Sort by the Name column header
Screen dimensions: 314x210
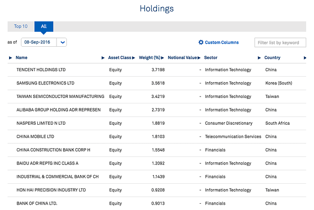point(21,58)
